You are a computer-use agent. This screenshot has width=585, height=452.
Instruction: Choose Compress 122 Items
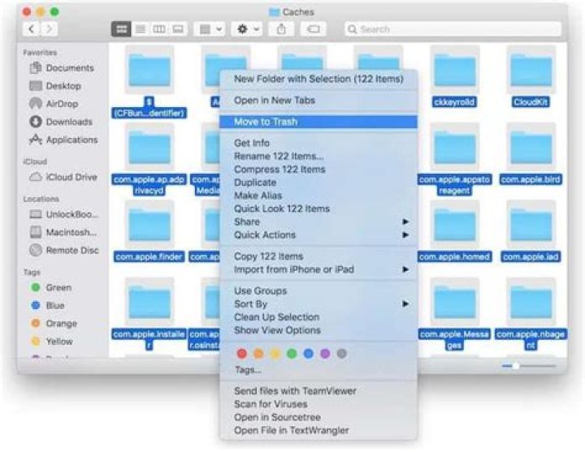coord(318,169)
